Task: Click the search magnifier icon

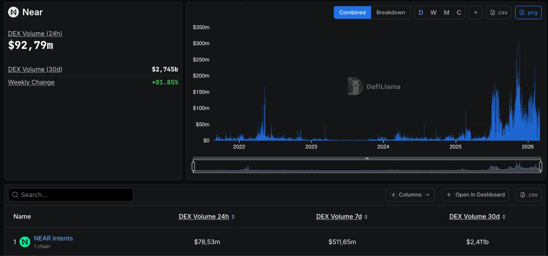Action: [x=15, y=195]
